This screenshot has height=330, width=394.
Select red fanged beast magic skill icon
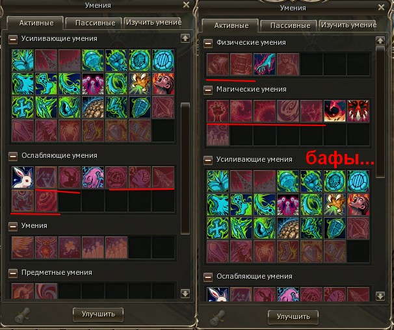[358, 111]
